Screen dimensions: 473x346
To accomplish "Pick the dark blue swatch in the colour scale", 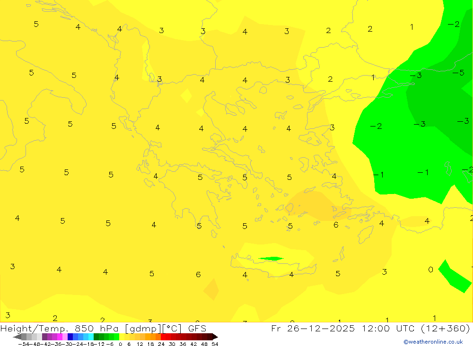I will [70, 337].
